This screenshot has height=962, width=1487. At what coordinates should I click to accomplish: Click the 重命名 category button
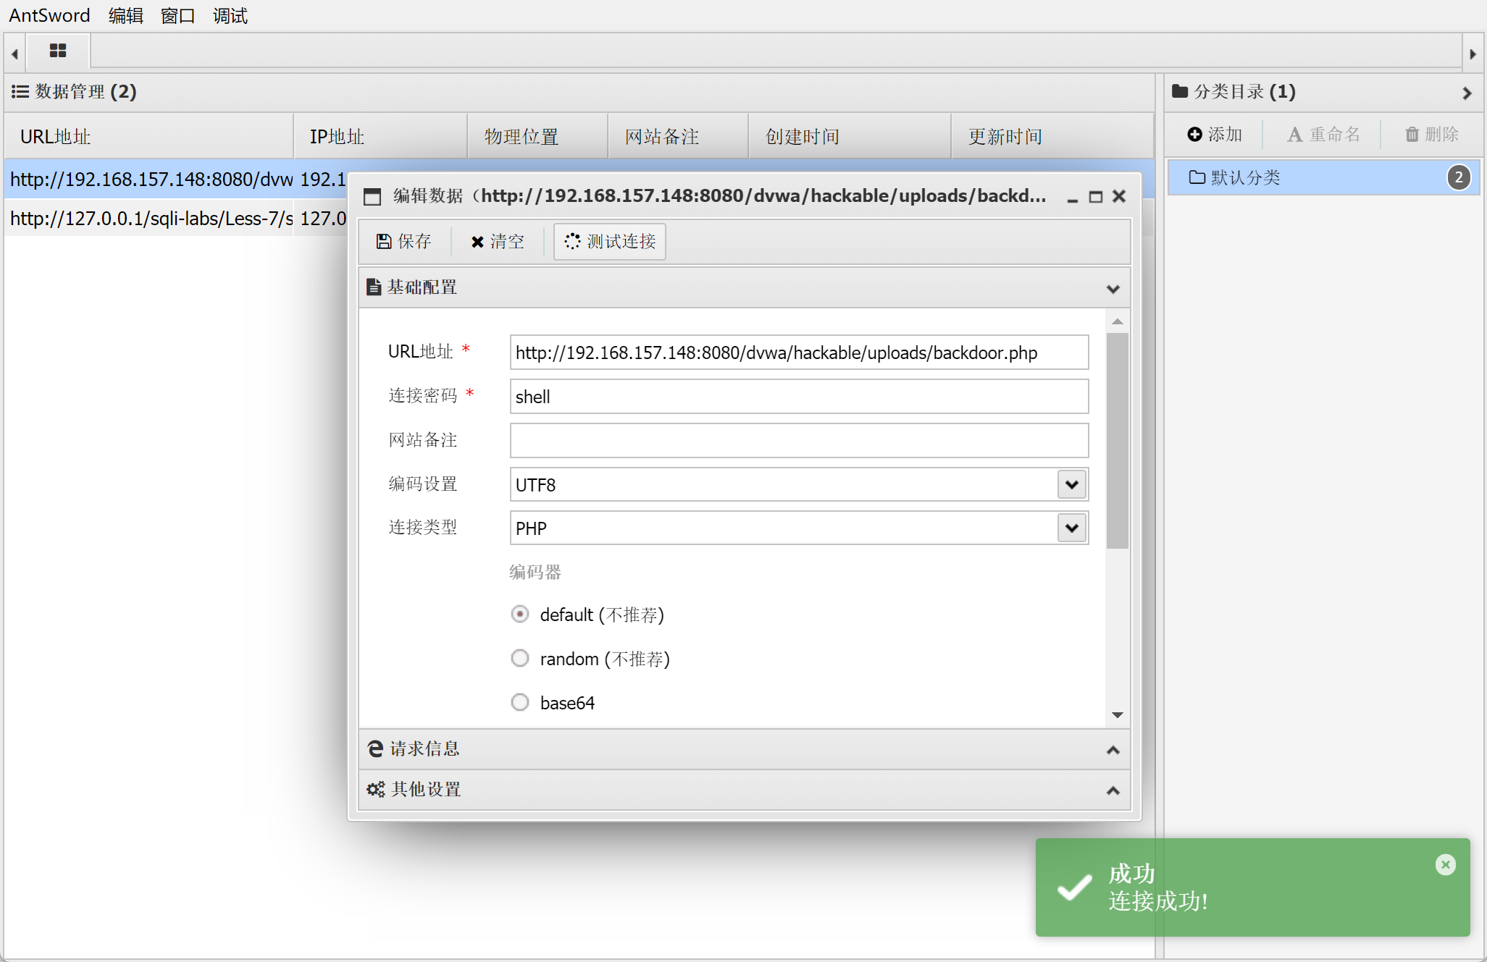1323,135
